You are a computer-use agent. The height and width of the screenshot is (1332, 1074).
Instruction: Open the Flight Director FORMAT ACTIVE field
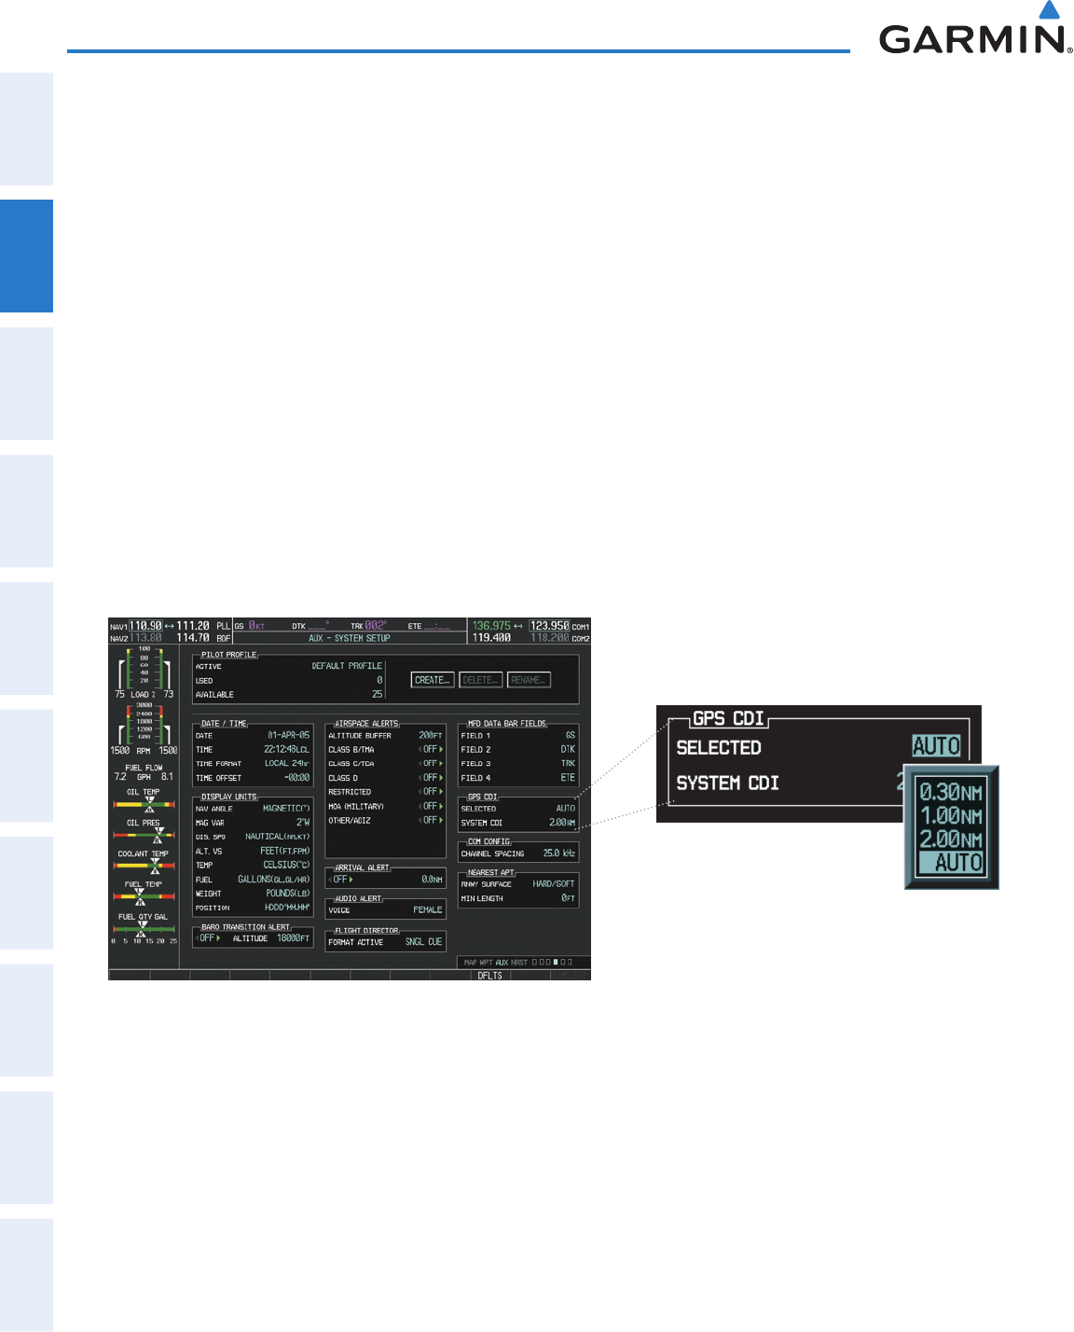coord(423,941)
